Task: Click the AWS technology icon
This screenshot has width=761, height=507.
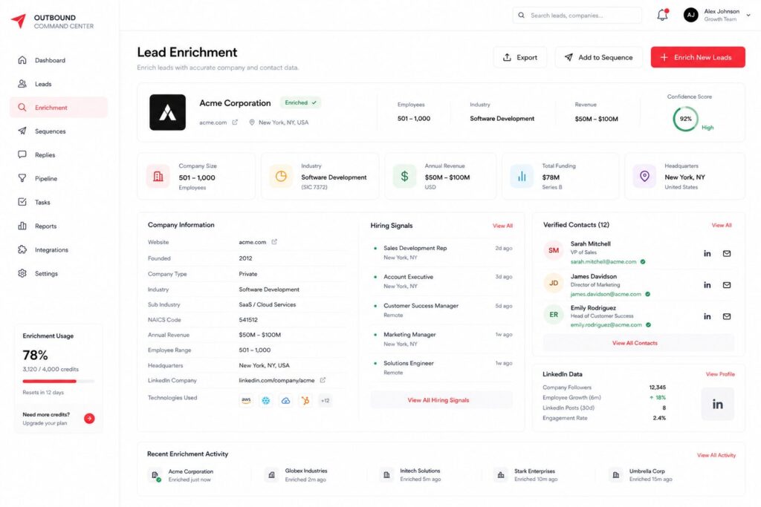Action: pos(246,400)
